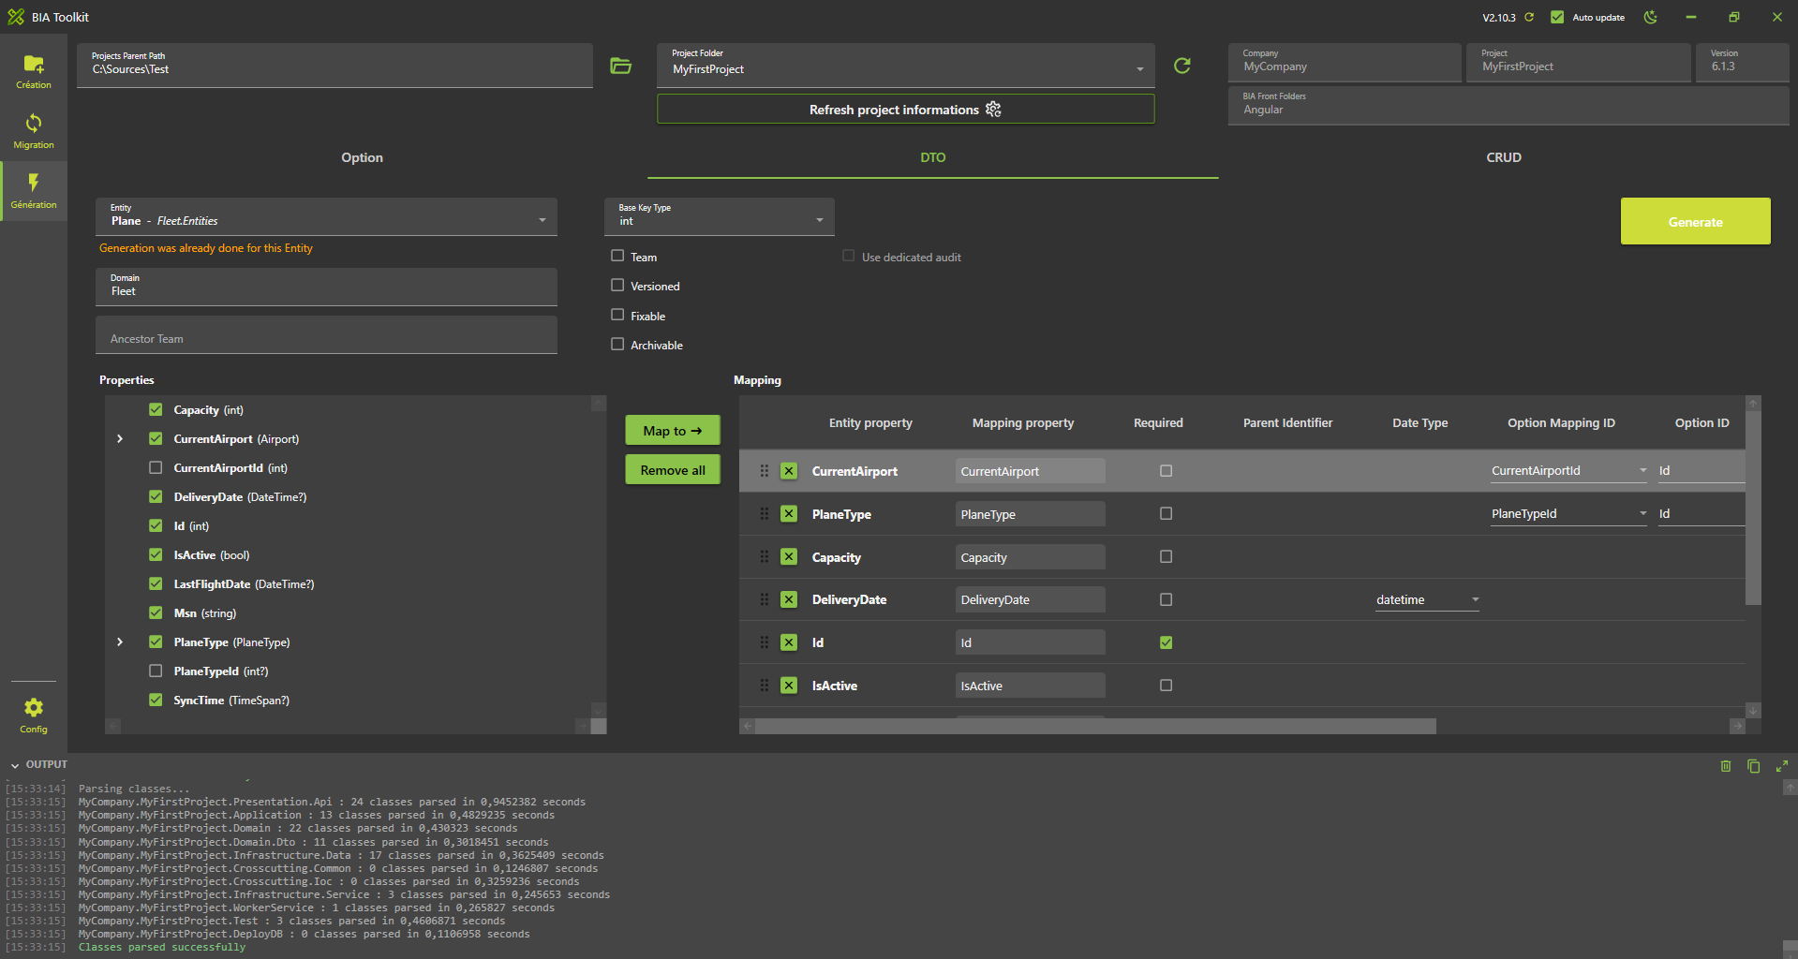The image size is (1798, 959).
Task: Click Refresh project informations button
Action: click(x=905, y=110)
